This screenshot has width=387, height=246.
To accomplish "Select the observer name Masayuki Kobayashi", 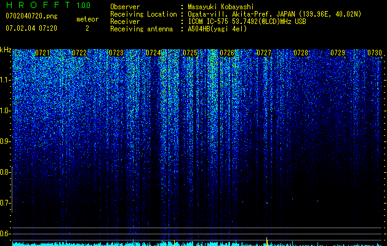I will point(221,7).
